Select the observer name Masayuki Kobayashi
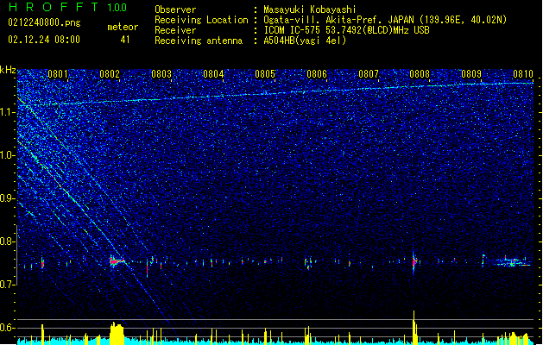This screenshot has height=345, width=543. pyautogui.click(x=310, y=9)
